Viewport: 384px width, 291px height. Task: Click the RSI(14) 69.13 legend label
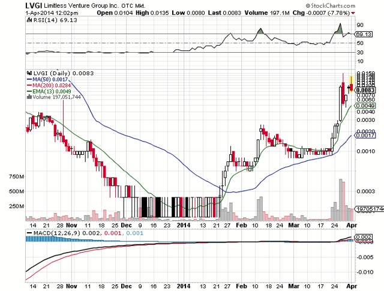(55, 20)
